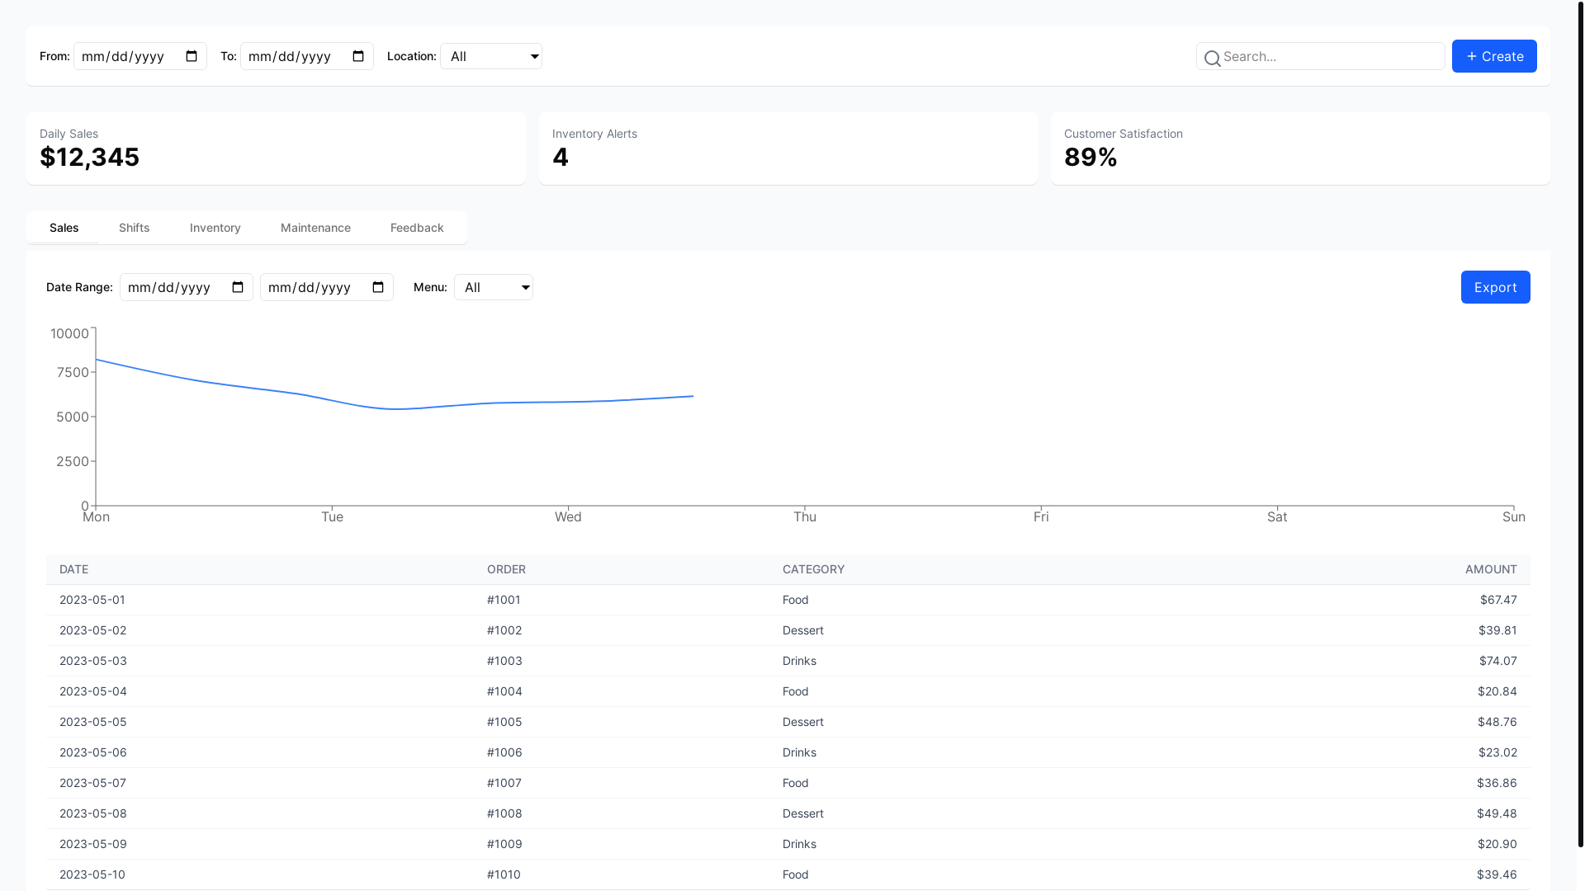Select order #1001 cell
This screenshot has height=891, width=1585.
click(504, 600)
